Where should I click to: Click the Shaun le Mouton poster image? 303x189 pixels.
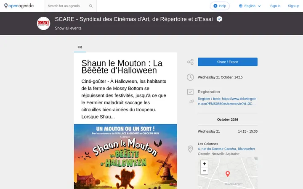(x=125, y=156)
